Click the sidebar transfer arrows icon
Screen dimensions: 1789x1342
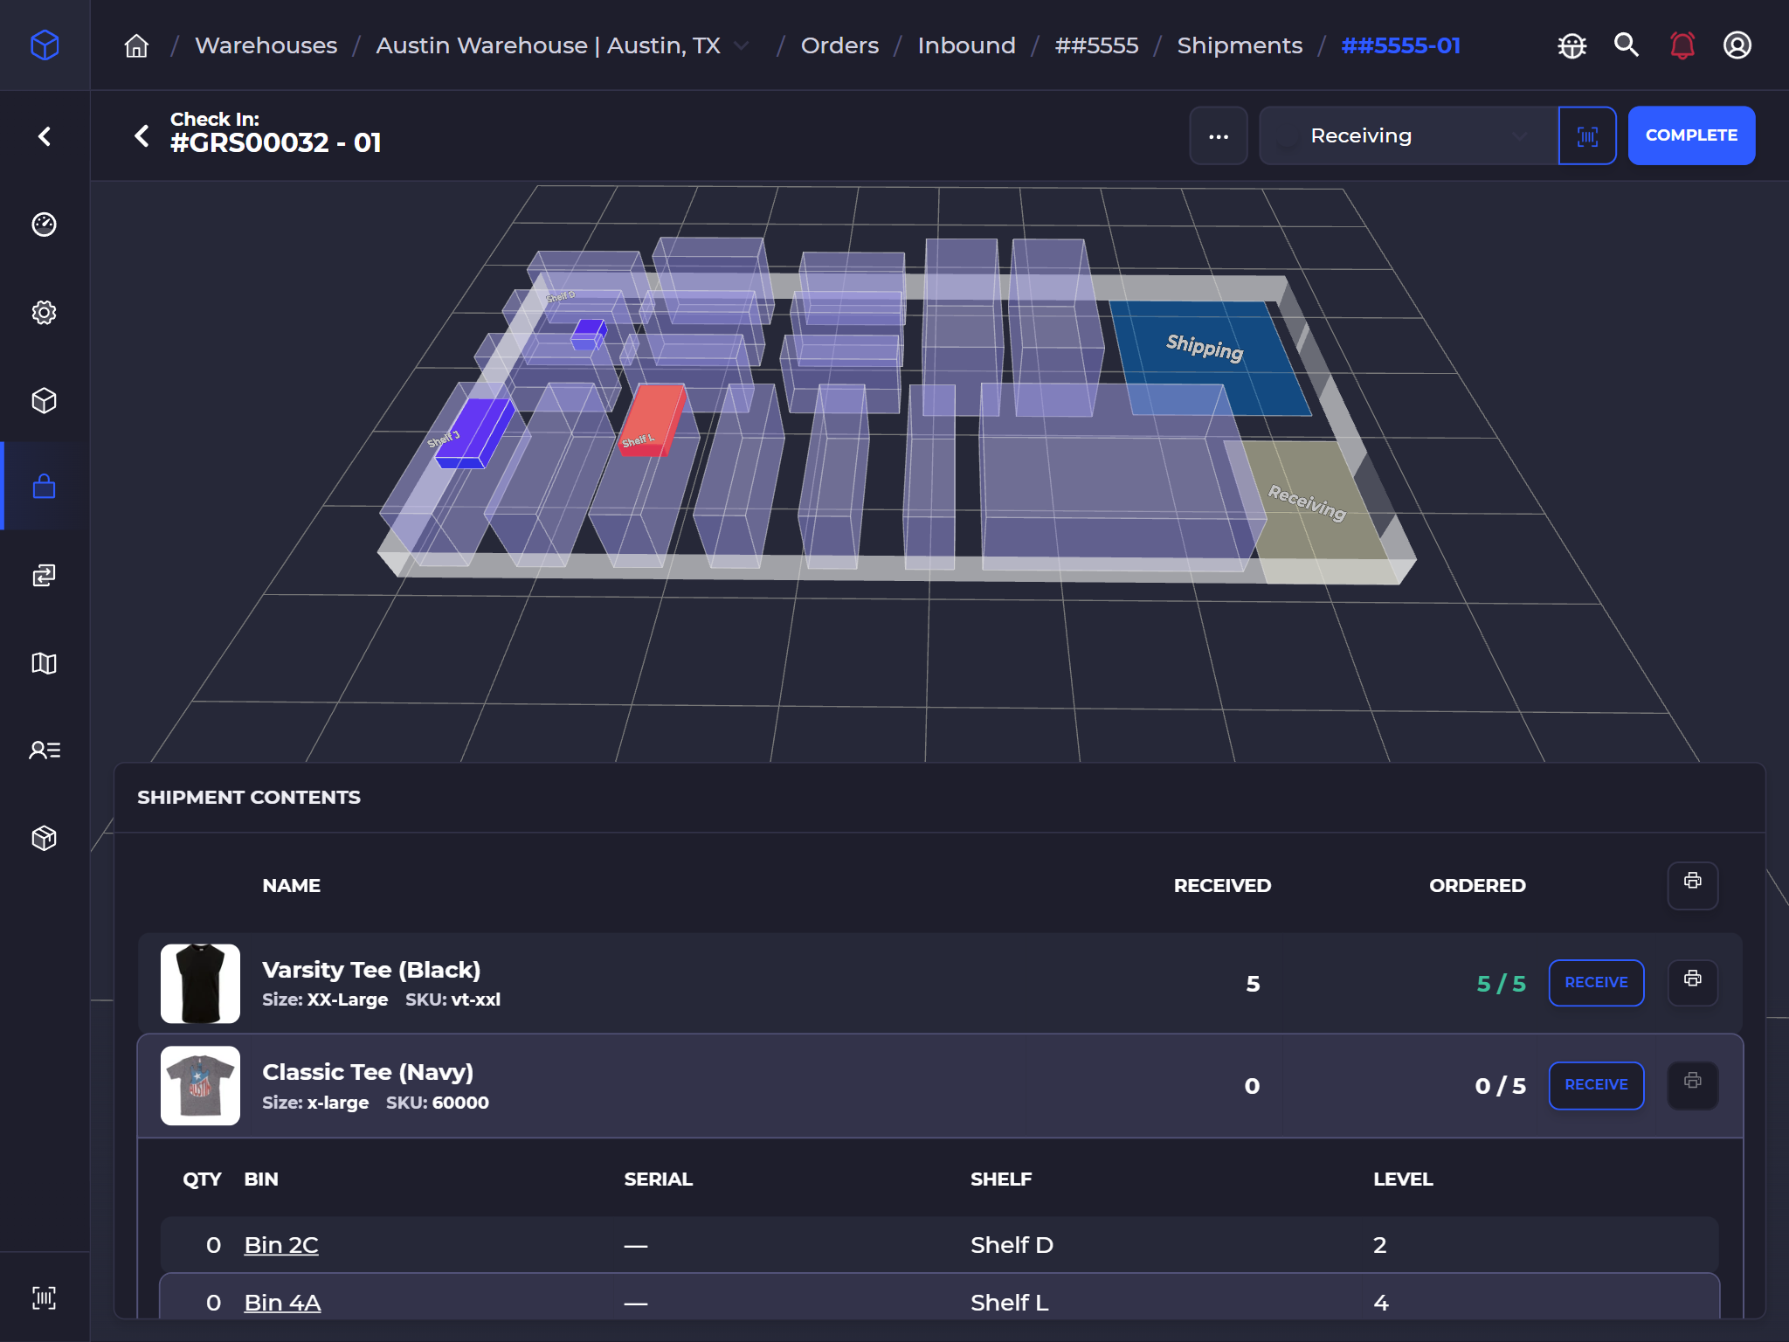[x=45, y=575]
